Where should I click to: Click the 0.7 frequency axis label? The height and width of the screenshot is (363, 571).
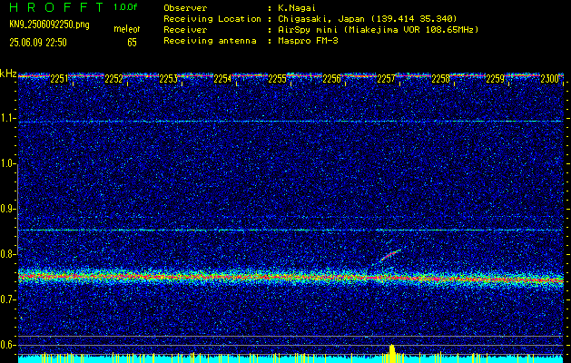click(7, 299)
